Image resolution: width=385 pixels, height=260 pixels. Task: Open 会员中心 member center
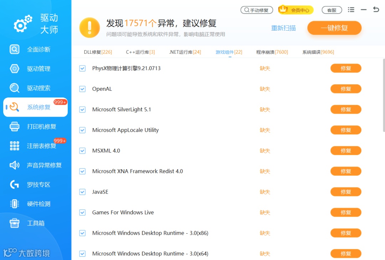click(x=296, y=10)
